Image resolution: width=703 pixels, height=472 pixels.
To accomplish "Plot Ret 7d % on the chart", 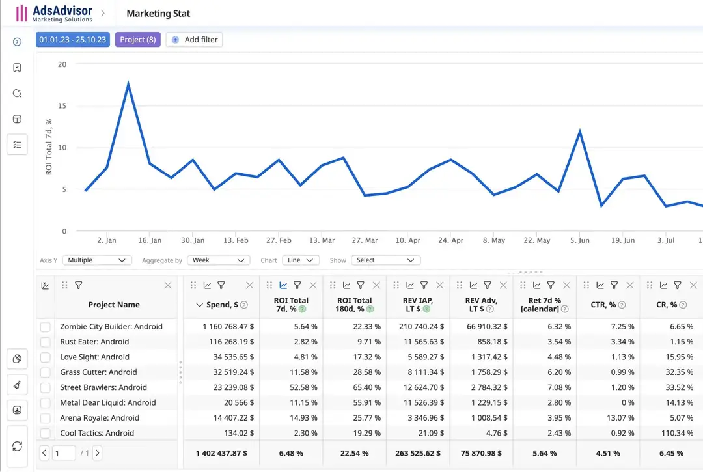I will pos(536,285).
